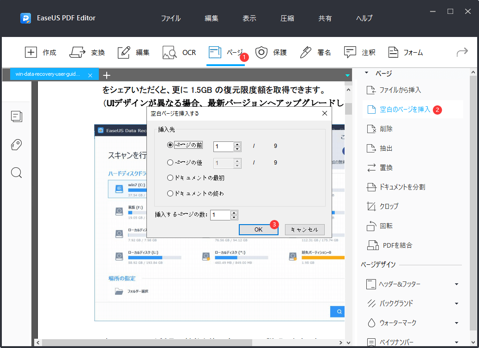Increase page number with the spinner arrow
Viewport: 479px width, 348px height.
click(236, 144)
